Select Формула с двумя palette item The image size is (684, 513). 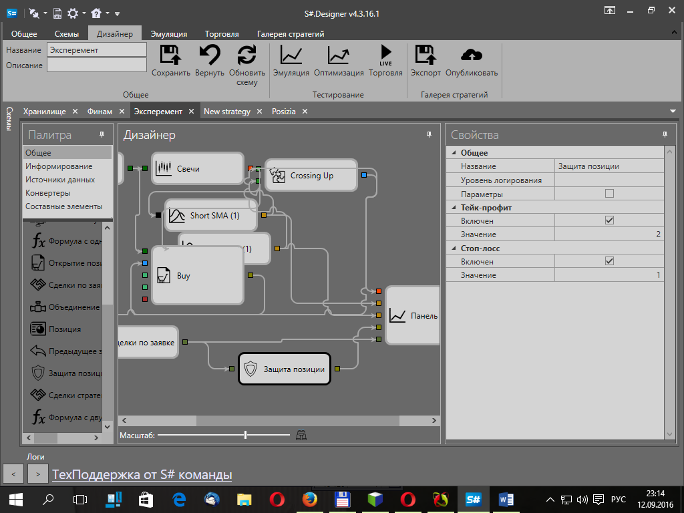65,417
